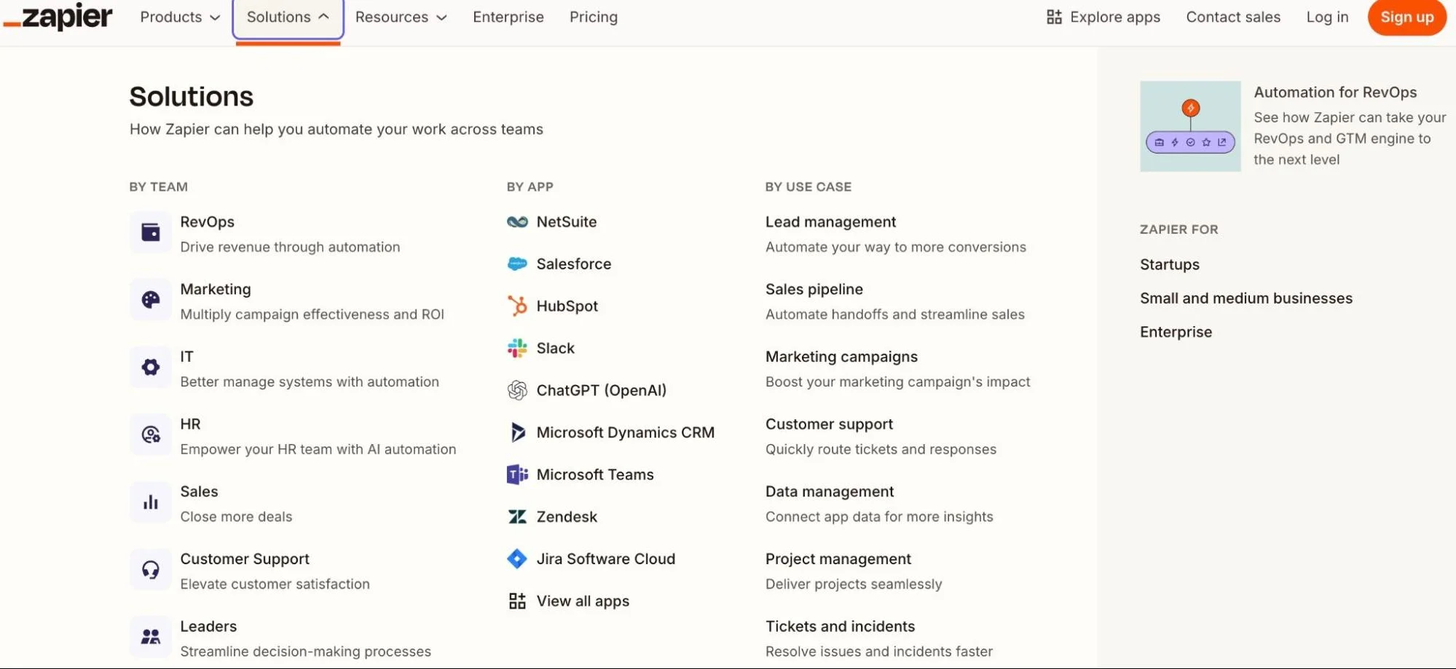Click the NetSuite logo icon
This screenshot has height=669, width=1456.
[517, 222]
